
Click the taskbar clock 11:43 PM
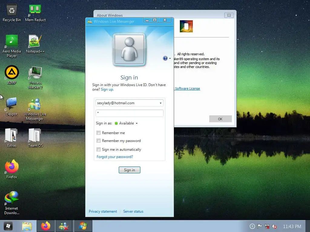coord(292,227)
